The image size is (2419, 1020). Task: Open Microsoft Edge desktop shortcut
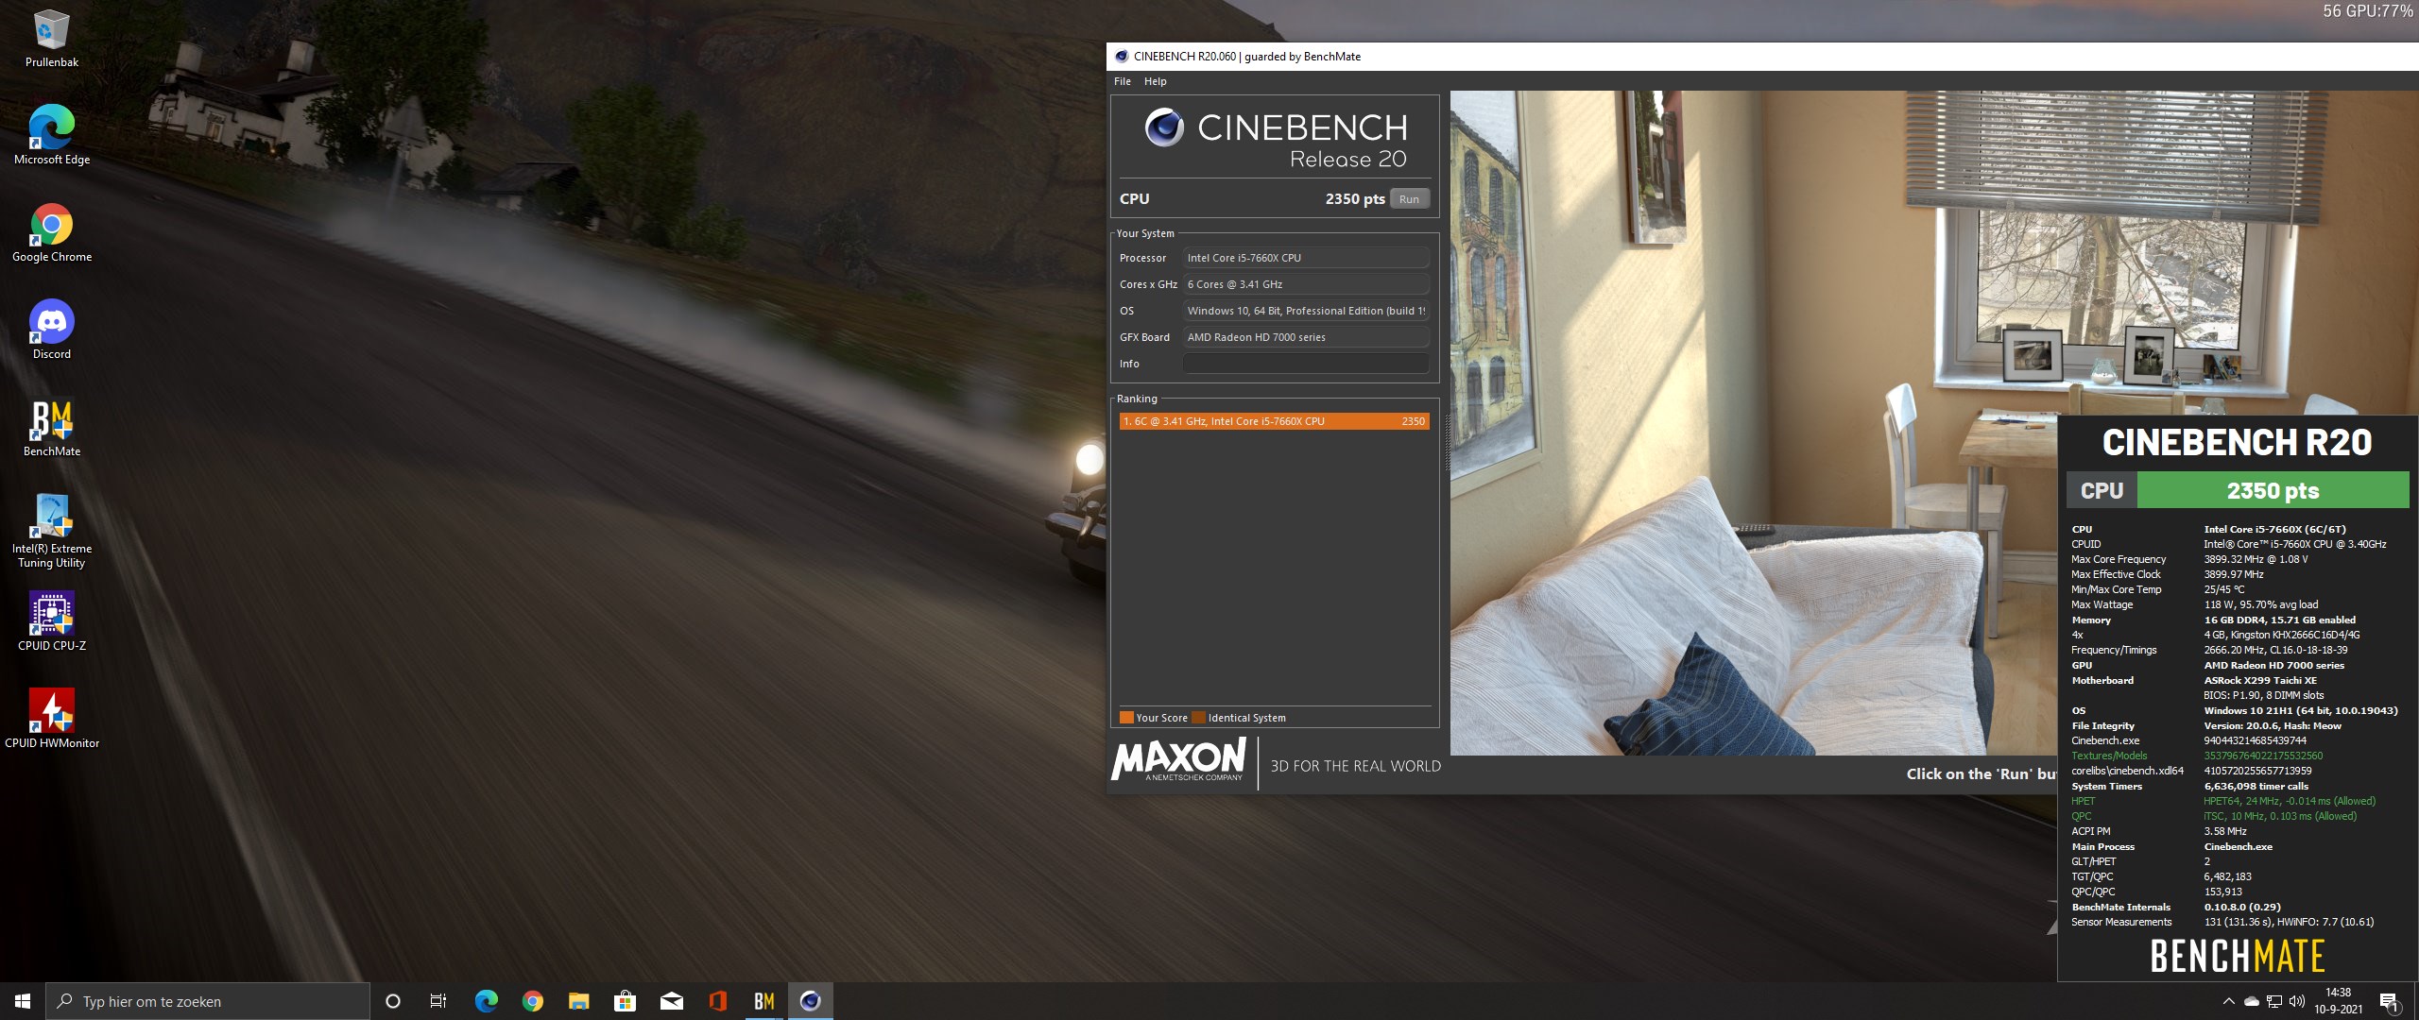[x=51, y=136]
